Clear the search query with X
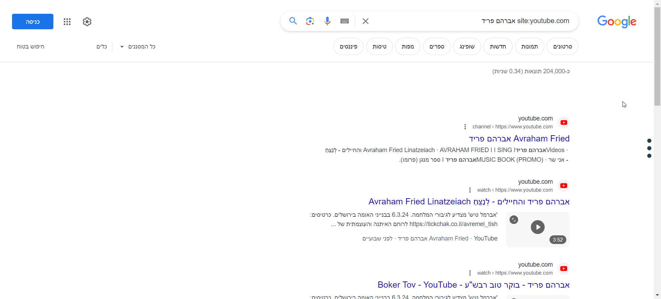This screenshot has height=299, width=661. tap(366, 21)
